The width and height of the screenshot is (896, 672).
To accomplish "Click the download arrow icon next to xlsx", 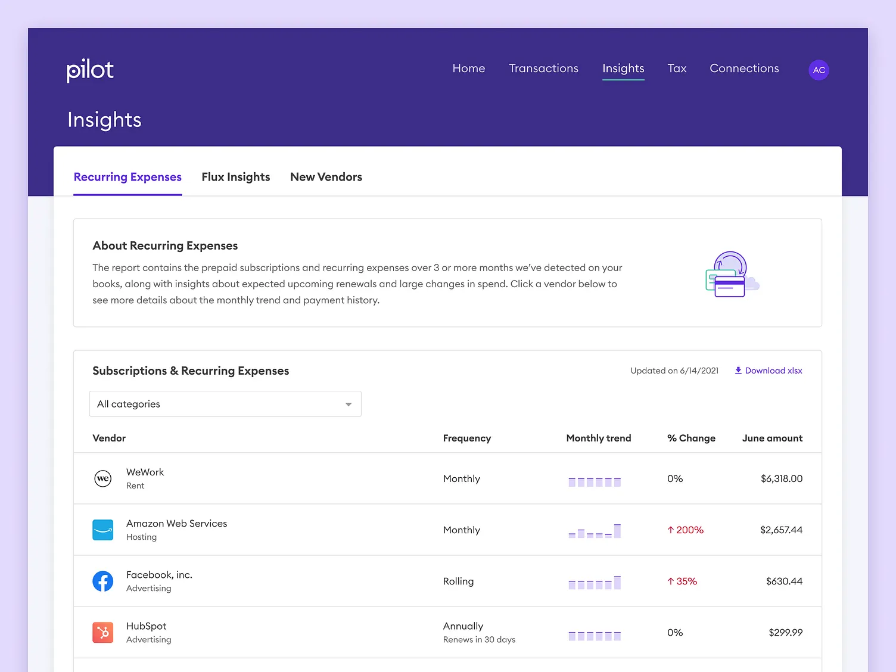I will pos(738,371).
